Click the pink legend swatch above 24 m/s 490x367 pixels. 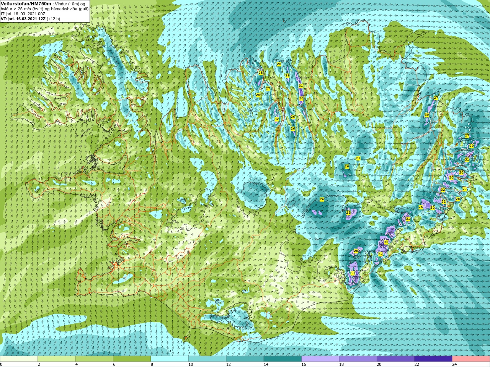coord(471,359)
